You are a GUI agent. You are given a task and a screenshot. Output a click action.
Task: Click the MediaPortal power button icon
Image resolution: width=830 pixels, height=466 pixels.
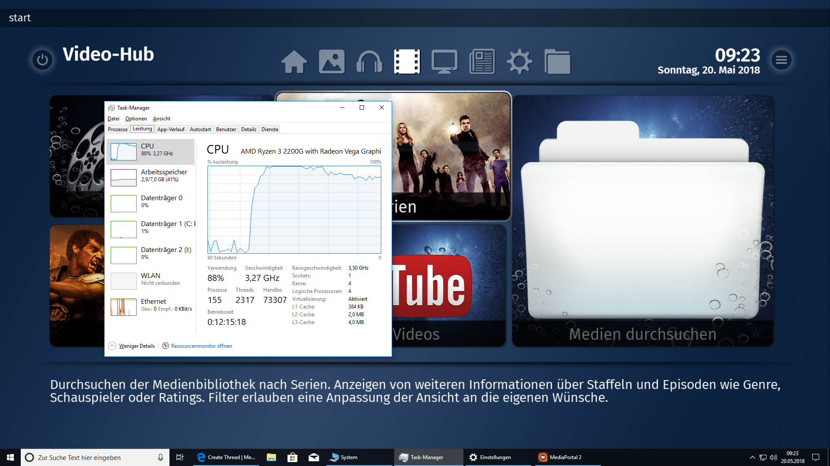coord(42,60)
